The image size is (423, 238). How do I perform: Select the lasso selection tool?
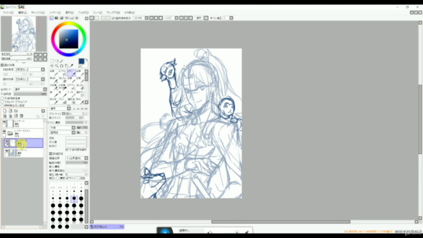coord(57,61)
